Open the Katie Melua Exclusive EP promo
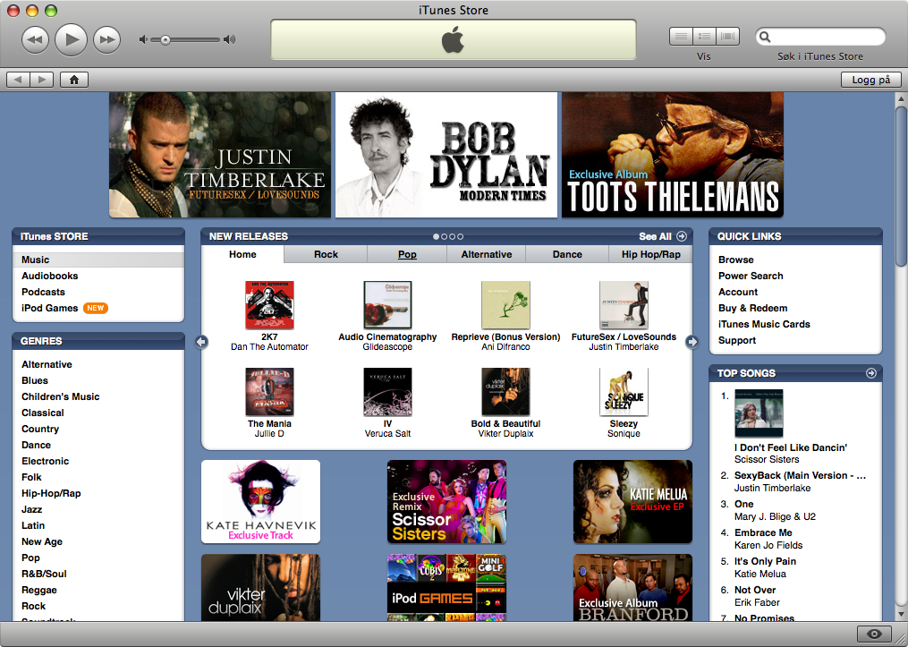Screen dimensions: 908x647 pos(632,502)
